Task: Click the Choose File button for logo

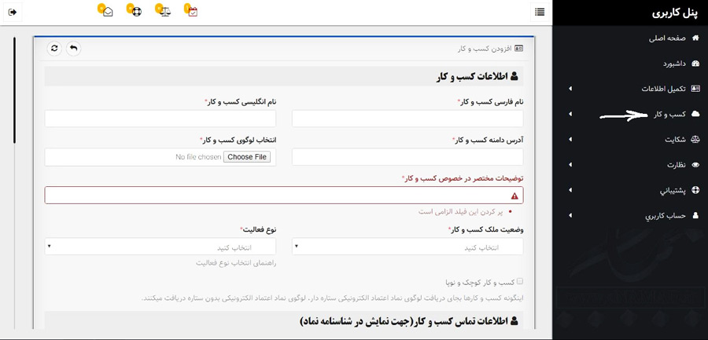Action: [247, 157]
